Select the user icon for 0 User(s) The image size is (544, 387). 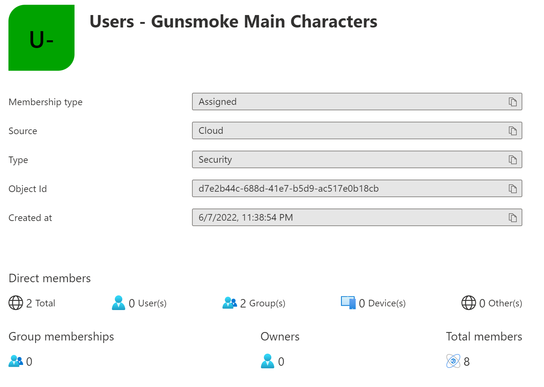tap(119, 303)
